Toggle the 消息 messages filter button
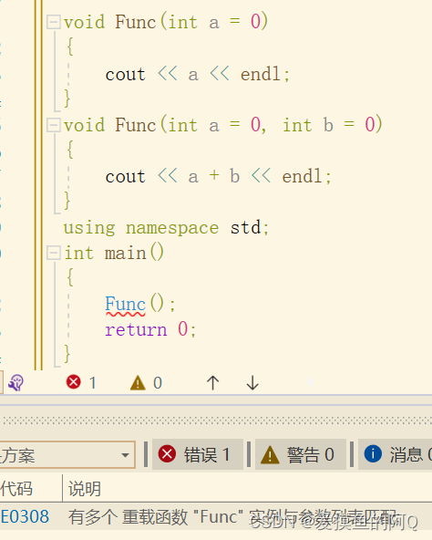Viewport: 432px width, 540px height. (x=396, y=454)
